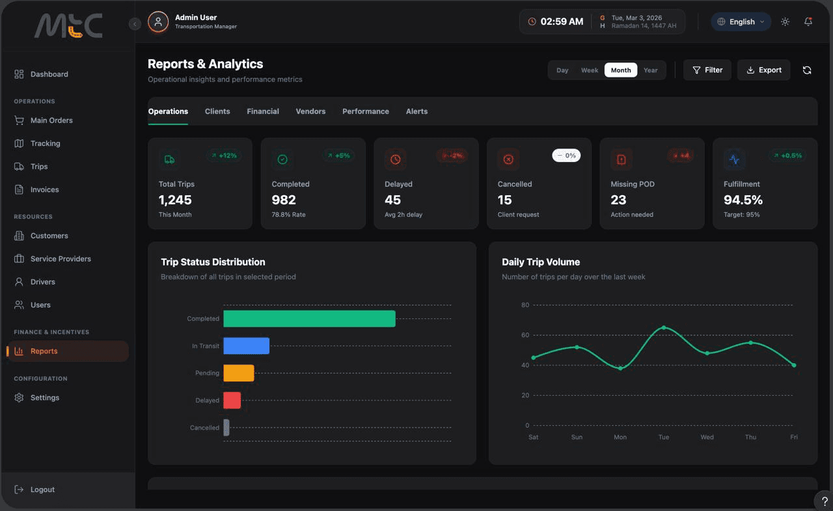Click the Client request text

[x=518, y=215]
